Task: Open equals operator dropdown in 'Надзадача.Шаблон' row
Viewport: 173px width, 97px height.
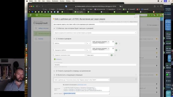Action: (x=88, y=50)
